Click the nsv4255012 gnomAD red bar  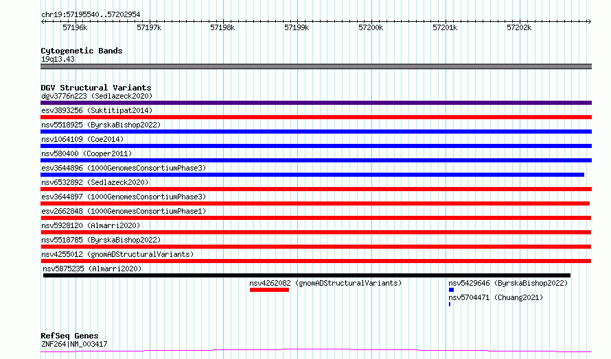click(316, 261)
